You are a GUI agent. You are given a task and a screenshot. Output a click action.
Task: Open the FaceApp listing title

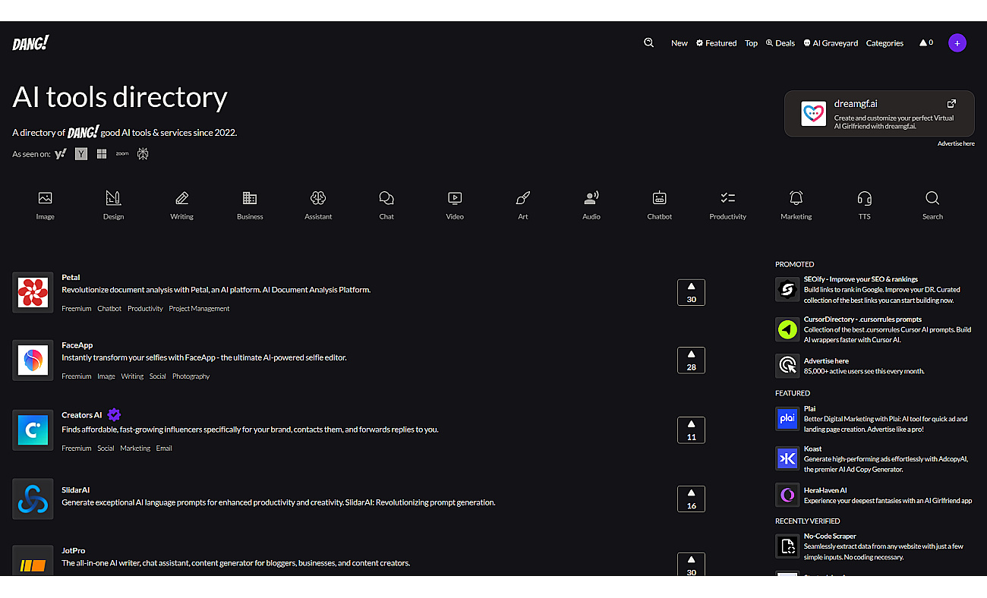tap(77, 345)
